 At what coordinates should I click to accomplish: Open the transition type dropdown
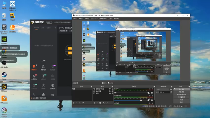(x=162, y=89)
